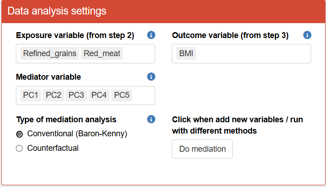Select the Refined_grains exposure tag
This screenshot has height=187, width=326.
50,53
